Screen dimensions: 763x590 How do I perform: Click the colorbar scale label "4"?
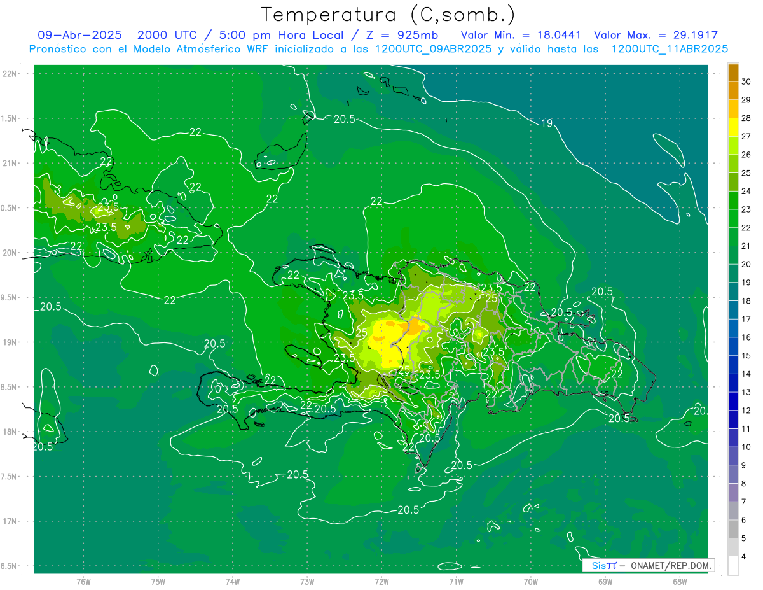pyautogui.click(x=744, y=557)
